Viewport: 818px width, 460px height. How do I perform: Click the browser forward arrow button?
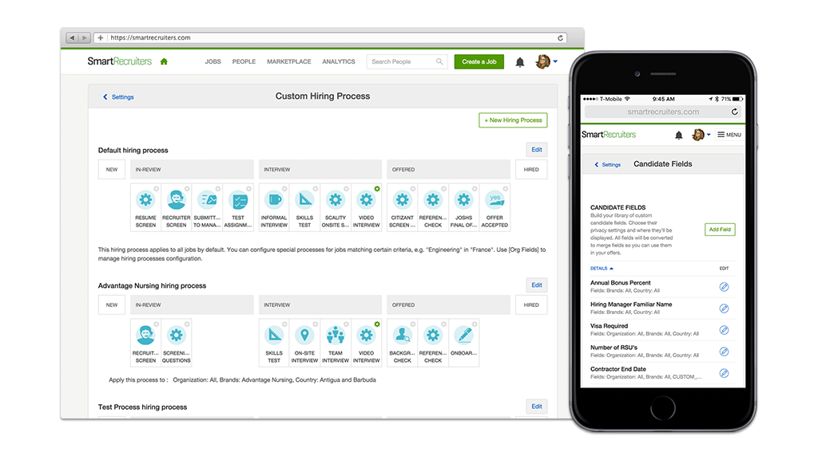click(x=85, y=38)
